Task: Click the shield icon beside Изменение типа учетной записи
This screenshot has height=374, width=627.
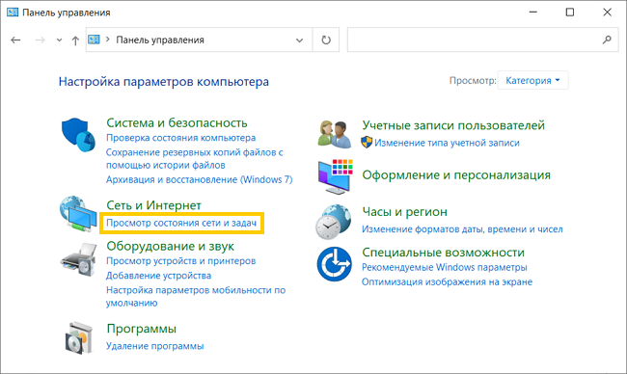Action: tap(367, 143)
